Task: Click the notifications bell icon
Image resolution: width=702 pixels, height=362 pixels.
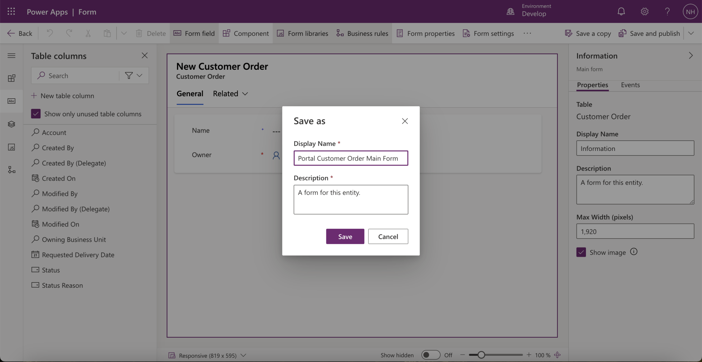Action: [621, 12]
